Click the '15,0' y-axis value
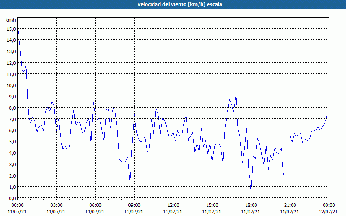 11,29
